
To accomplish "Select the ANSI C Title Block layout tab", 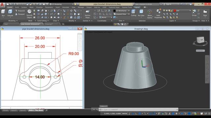I will point(36,110).
